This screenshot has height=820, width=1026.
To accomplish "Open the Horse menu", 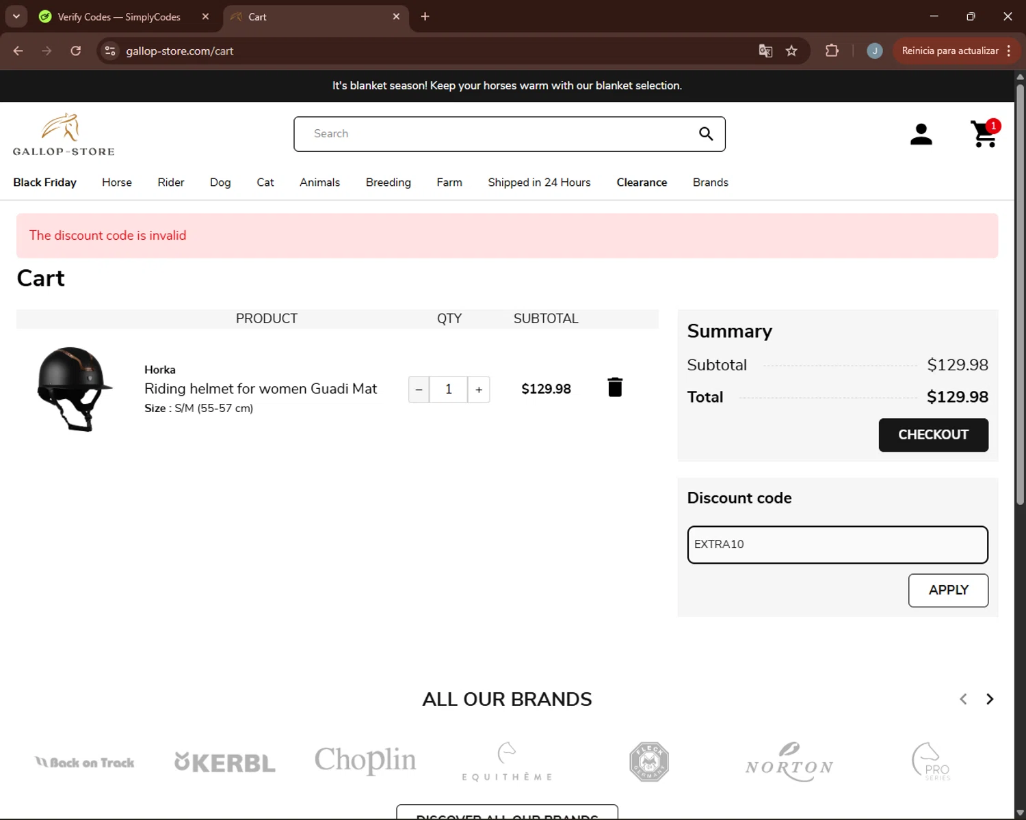I will click(117, 182).
